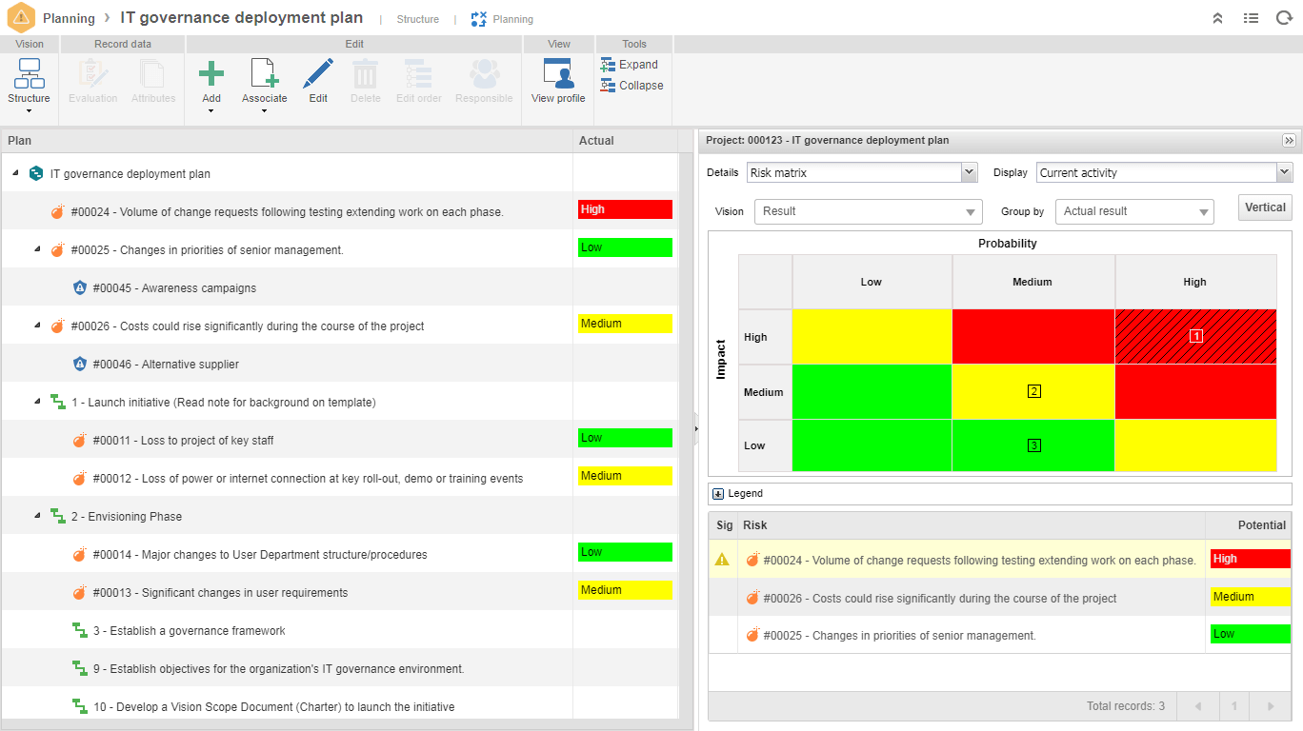Click the red High badge of #00024 in Actual column
Viewport: 1303px width, 731px height.
pyautogui.click(x=625, y=209)
